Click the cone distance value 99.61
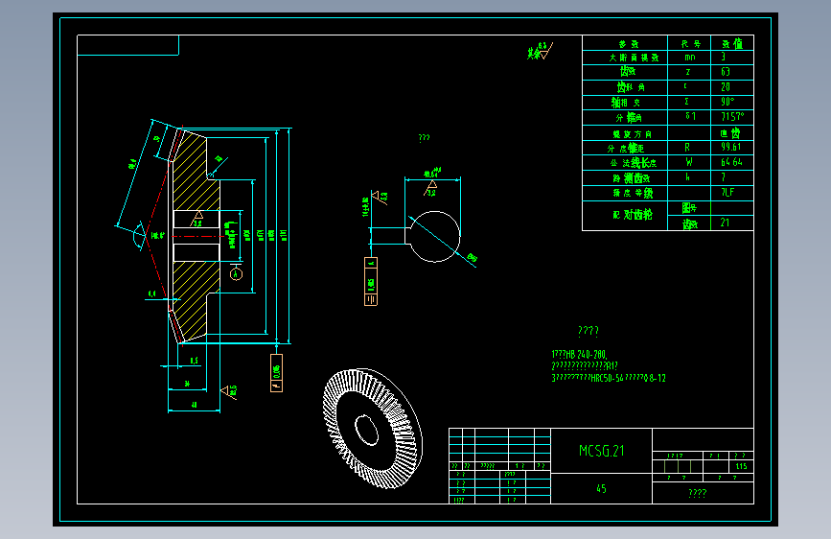The width and height of the screenshot is (831, 539). (x=730, y=147)
